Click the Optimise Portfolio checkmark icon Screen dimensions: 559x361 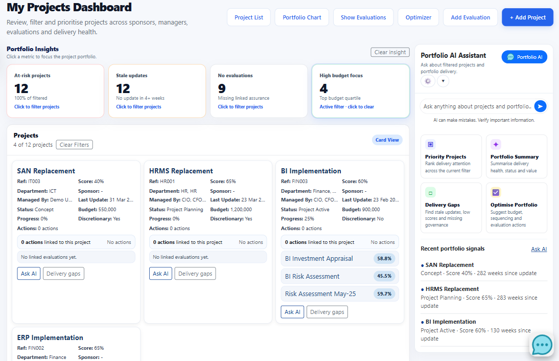tap(496, 193)
